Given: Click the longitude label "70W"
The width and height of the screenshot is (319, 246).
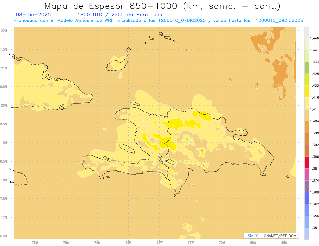Looking at the screenshot, I should point(222,242).
